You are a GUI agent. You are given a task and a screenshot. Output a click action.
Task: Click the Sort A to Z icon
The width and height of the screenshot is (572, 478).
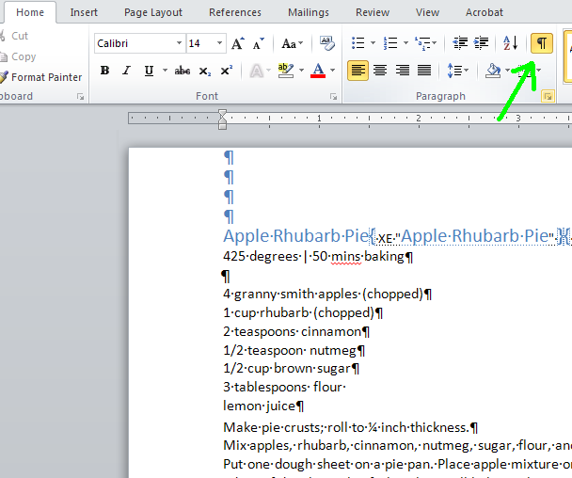[x=510, y=43]
